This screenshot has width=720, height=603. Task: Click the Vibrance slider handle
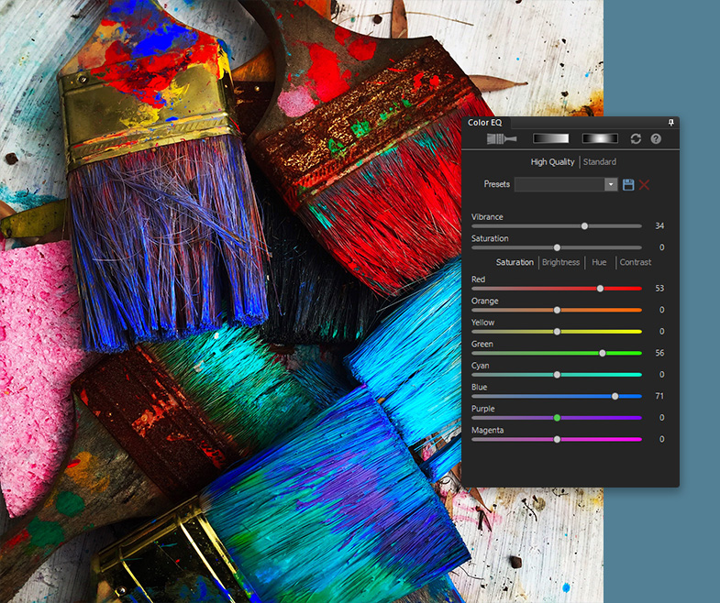(x=584, y=226)
